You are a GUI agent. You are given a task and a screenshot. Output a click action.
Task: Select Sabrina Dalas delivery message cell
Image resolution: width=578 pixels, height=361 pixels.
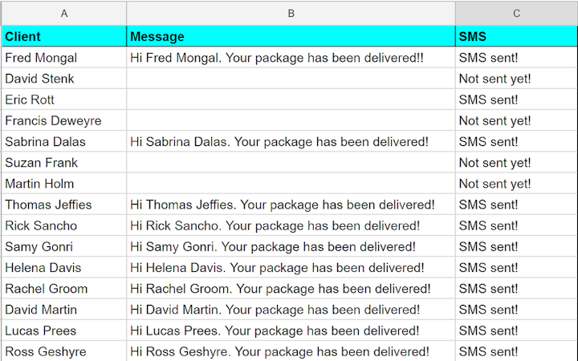tap(291, 141)
